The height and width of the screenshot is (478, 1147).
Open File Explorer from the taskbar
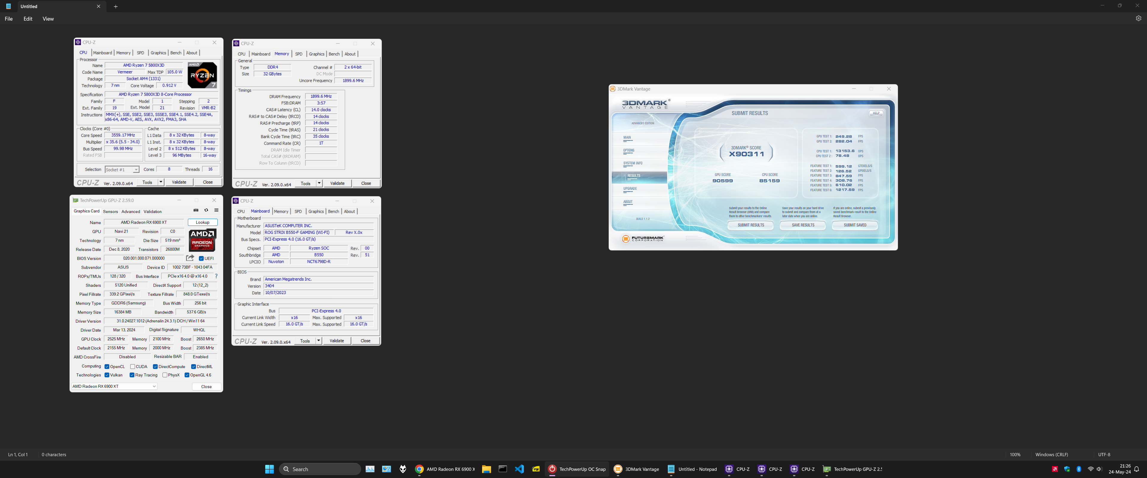[x=486, y=469]
